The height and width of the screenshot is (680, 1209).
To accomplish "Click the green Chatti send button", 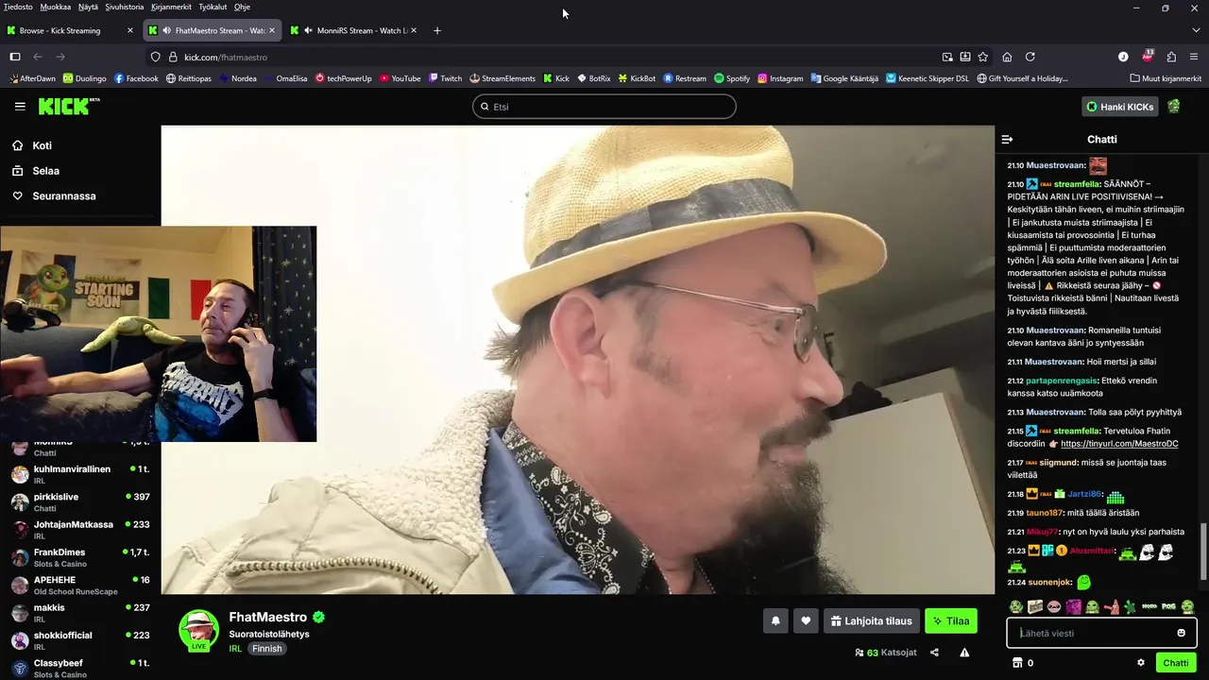I will click(x=1176, y=663).
